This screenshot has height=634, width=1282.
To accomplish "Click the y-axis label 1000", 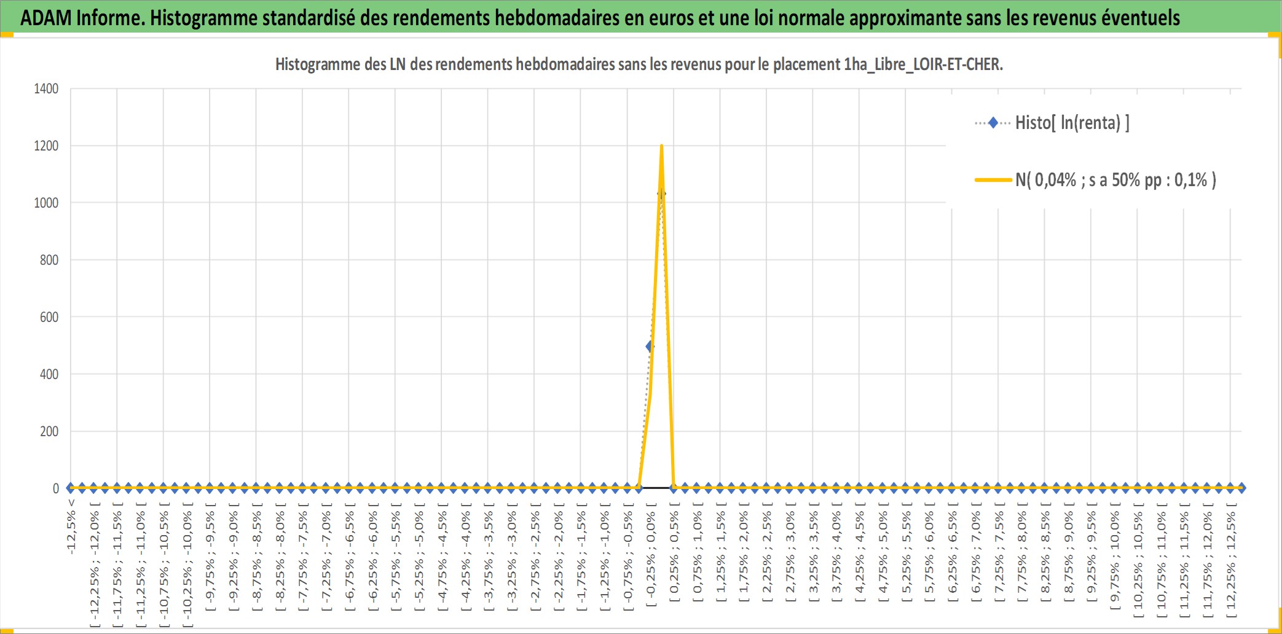I will 46,203.
